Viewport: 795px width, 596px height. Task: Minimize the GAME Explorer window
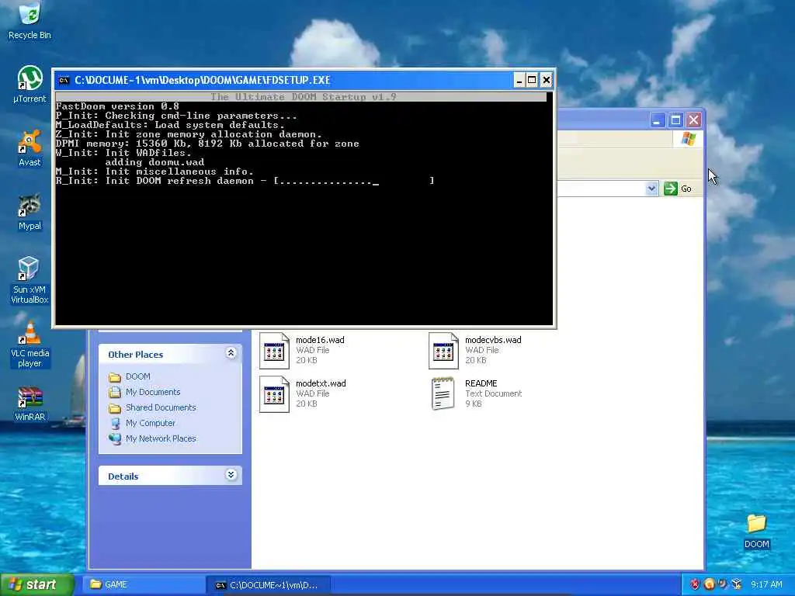point(657,120)
